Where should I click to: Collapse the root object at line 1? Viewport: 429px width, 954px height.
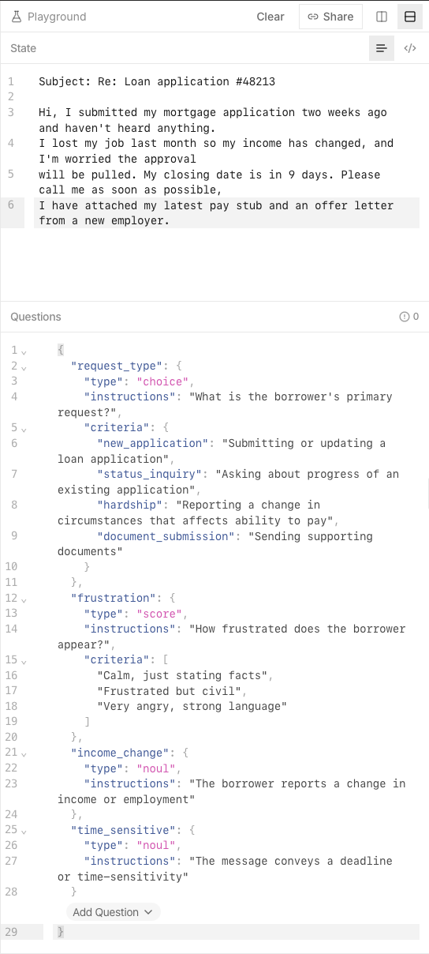[24, 351]
